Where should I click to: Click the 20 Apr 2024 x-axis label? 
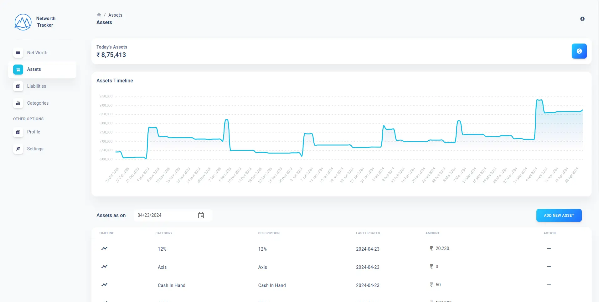pyautogui.click(x=571, y=175)
